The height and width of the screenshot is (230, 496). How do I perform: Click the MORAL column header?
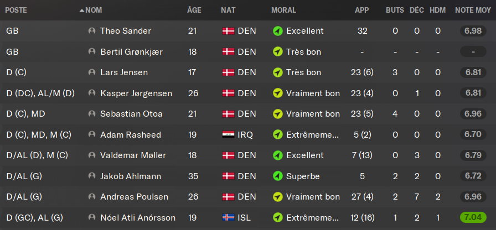click(283, 11)
